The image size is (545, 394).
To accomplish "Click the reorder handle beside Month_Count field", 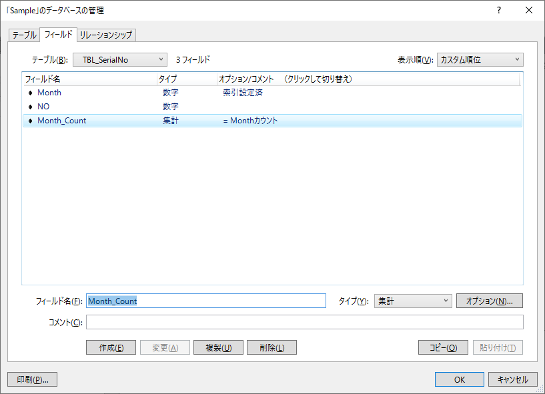I will tap(31, 121).
